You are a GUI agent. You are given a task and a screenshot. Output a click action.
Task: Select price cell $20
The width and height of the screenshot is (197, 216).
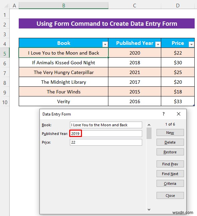[178, 82]
